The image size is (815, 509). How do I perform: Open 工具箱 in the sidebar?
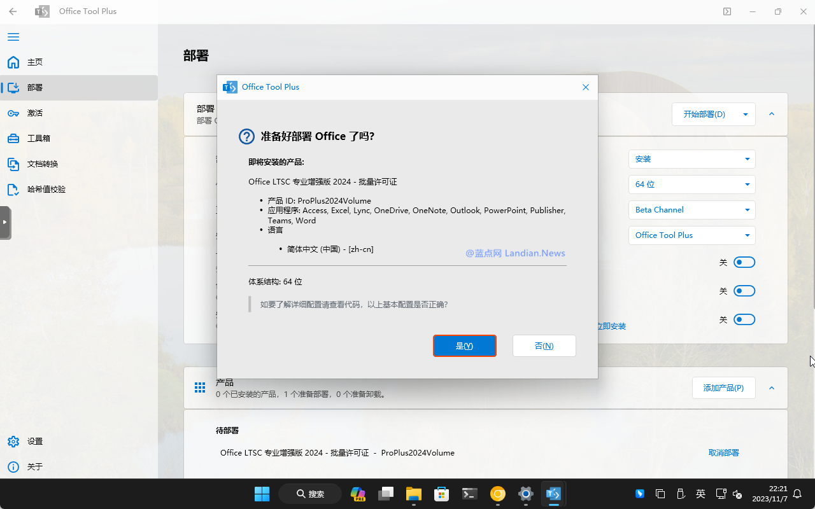tap(38, 139)
